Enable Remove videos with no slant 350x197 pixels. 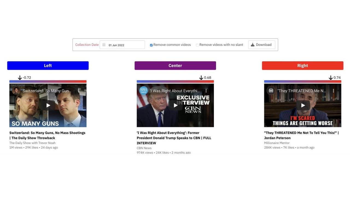point(197,45)
